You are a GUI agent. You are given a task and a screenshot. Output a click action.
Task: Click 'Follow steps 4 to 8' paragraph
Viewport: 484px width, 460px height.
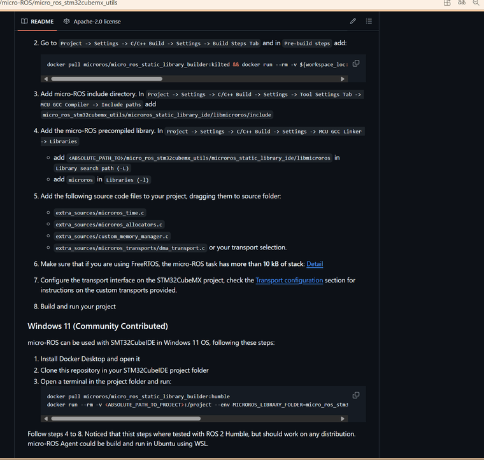click(x=192, y=439)
